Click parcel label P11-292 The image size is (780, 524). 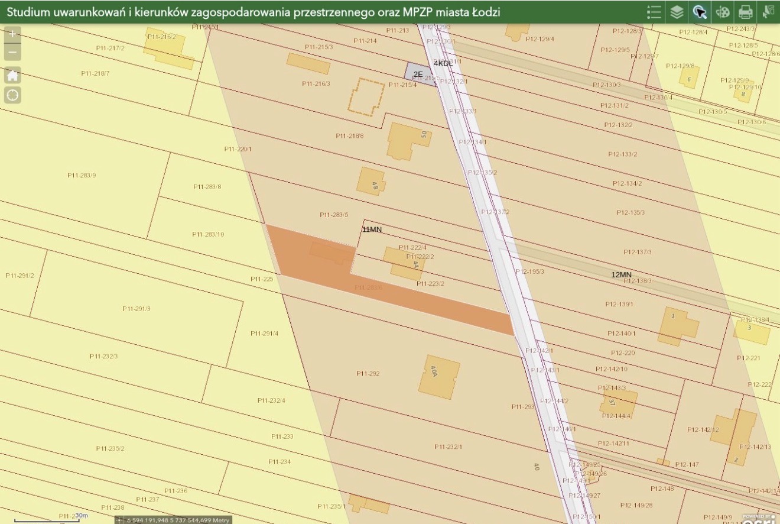click(368, 373)
